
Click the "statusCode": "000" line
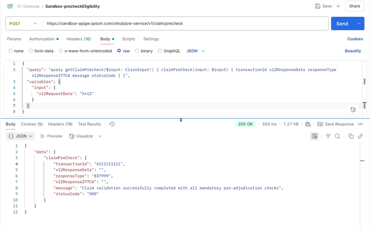coord(76,194)
